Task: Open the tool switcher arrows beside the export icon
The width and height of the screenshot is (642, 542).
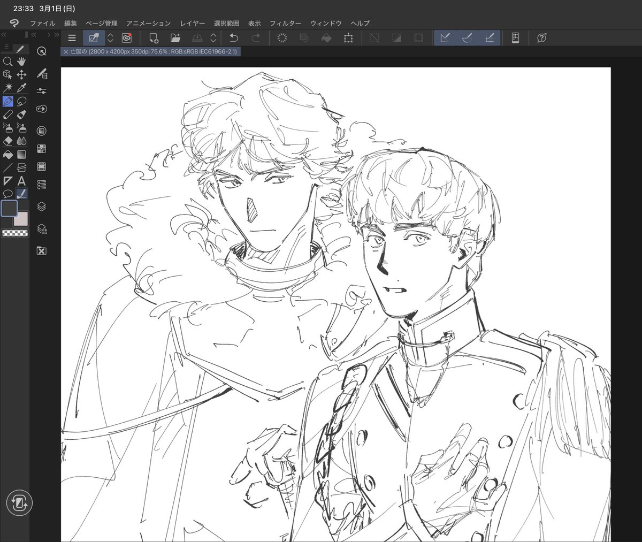Action: pyautogui.click(x=213, y=38)
